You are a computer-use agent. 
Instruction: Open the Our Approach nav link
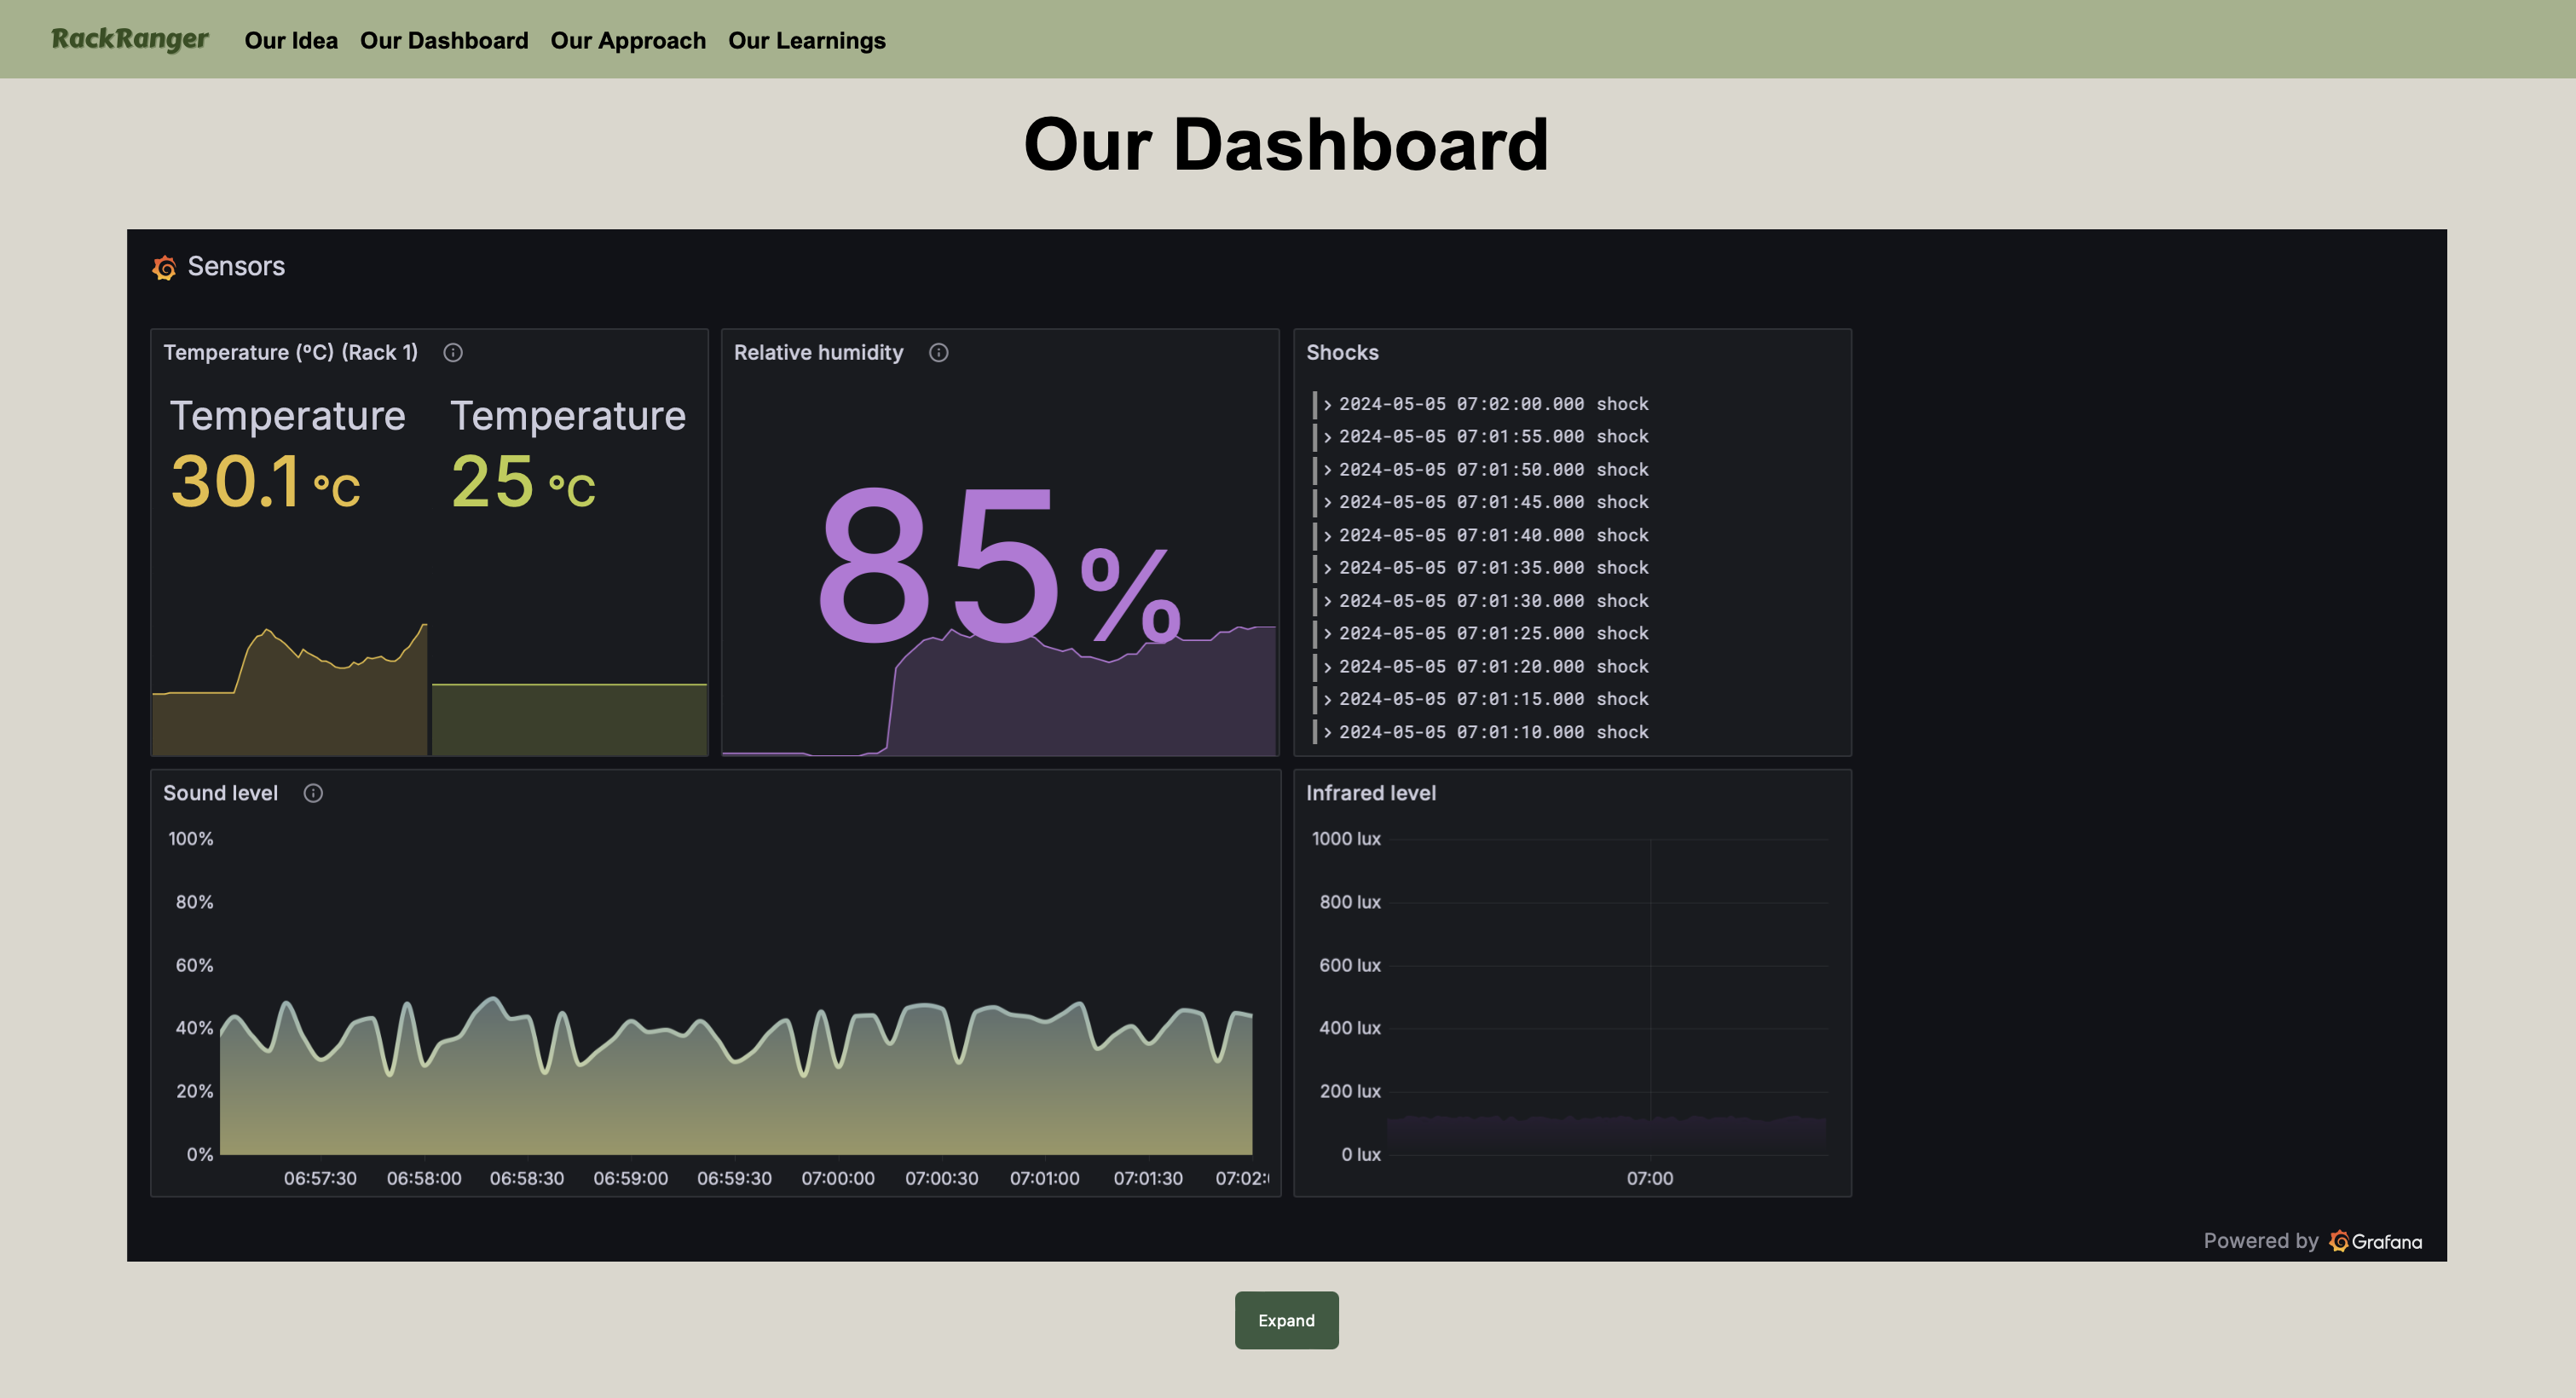pyautogui.click(x=628, y=41)
